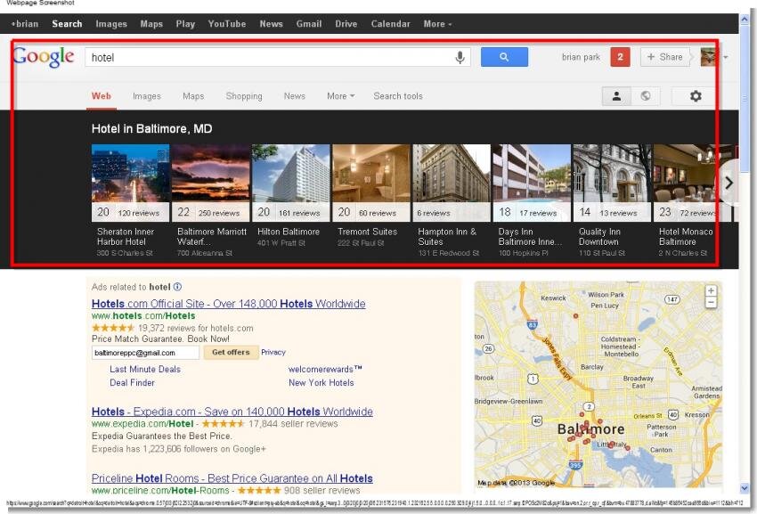Click the microphone voice search icon
757x514 pixels.
tap(460, 58)
